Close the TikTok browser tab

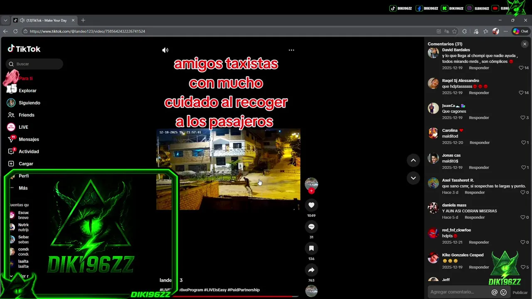pos(73,20)
